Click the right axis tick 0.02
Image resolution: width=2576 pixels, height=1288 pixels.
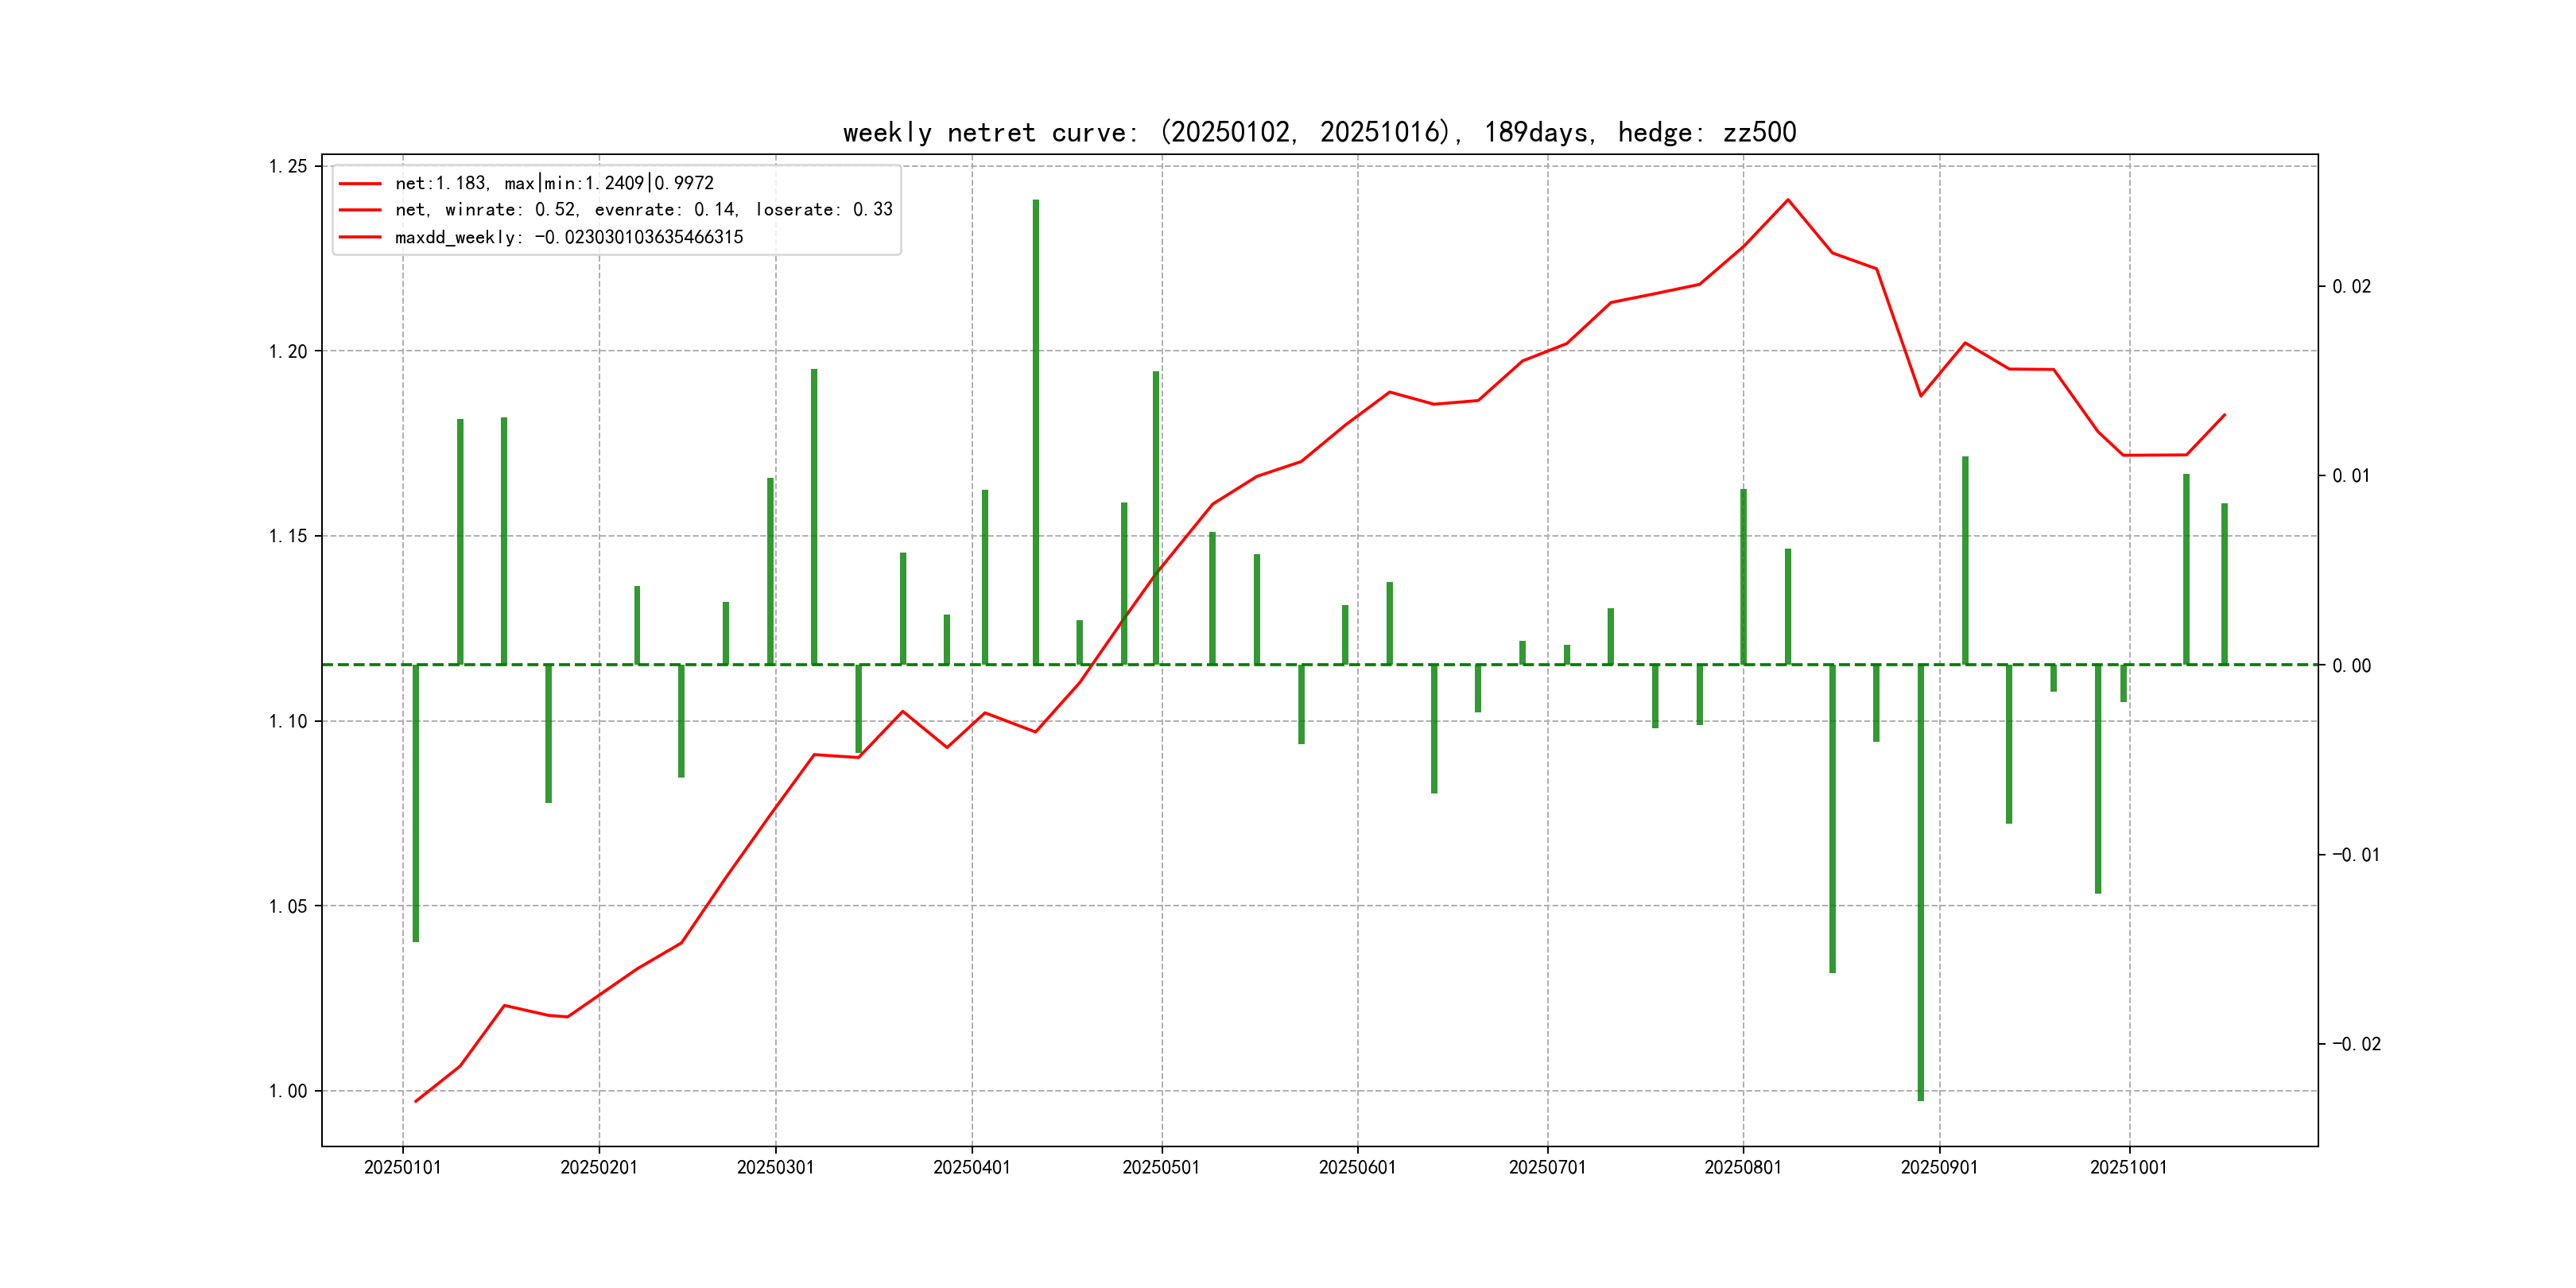coord(2351,287)
